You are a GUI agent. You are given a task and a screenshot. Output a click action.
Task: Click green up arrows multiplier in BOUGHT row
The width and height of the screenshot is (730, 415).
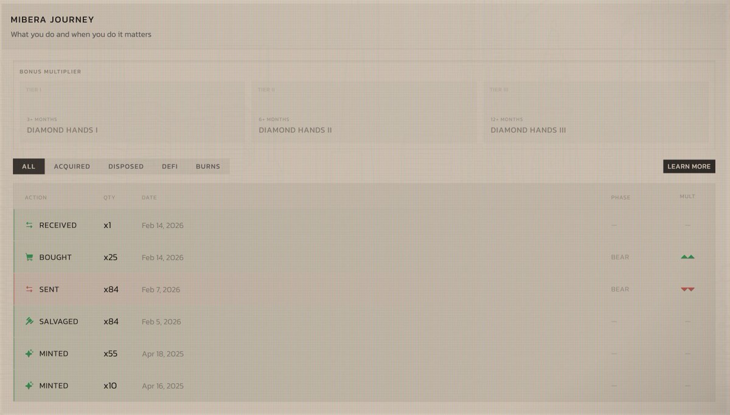coord(687,257)
